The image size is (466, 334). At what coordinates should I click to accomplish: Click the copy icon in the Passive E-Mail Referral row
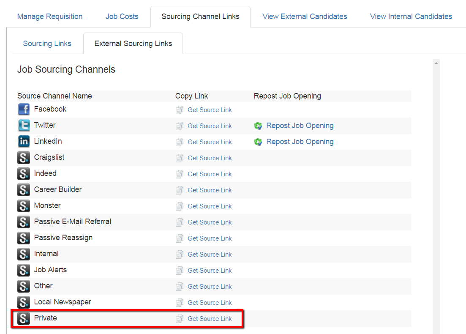180,222
